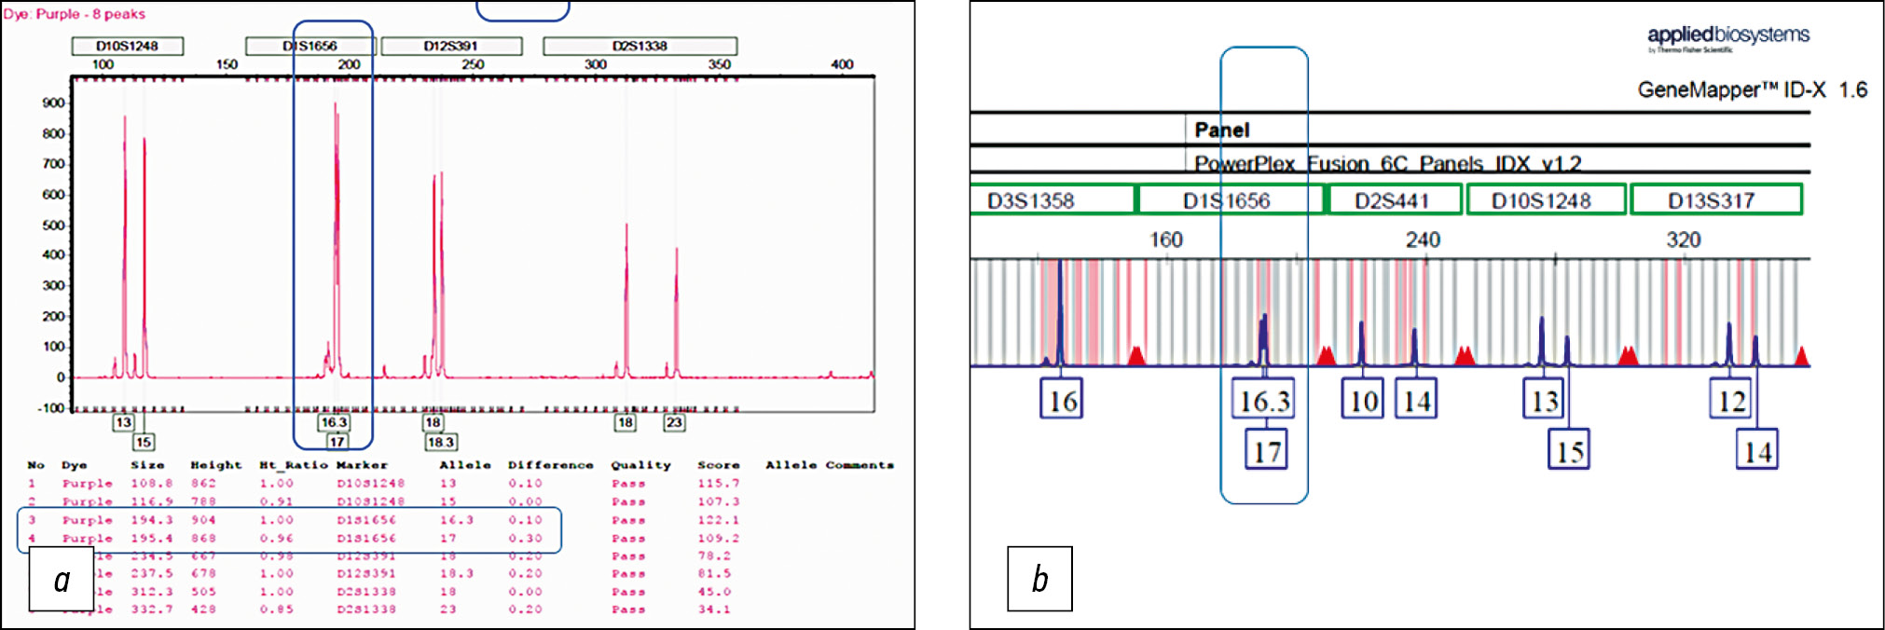The width and height of the screenshot is (1885, 630).
Task: Click the panel label box 'a'
Action: tap(62, 580)
